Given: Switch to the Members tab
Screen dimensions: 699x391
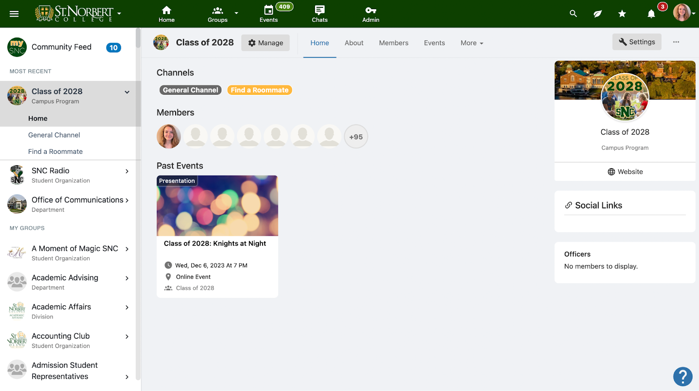Looking at the screenshot, I should pos(394,43).
